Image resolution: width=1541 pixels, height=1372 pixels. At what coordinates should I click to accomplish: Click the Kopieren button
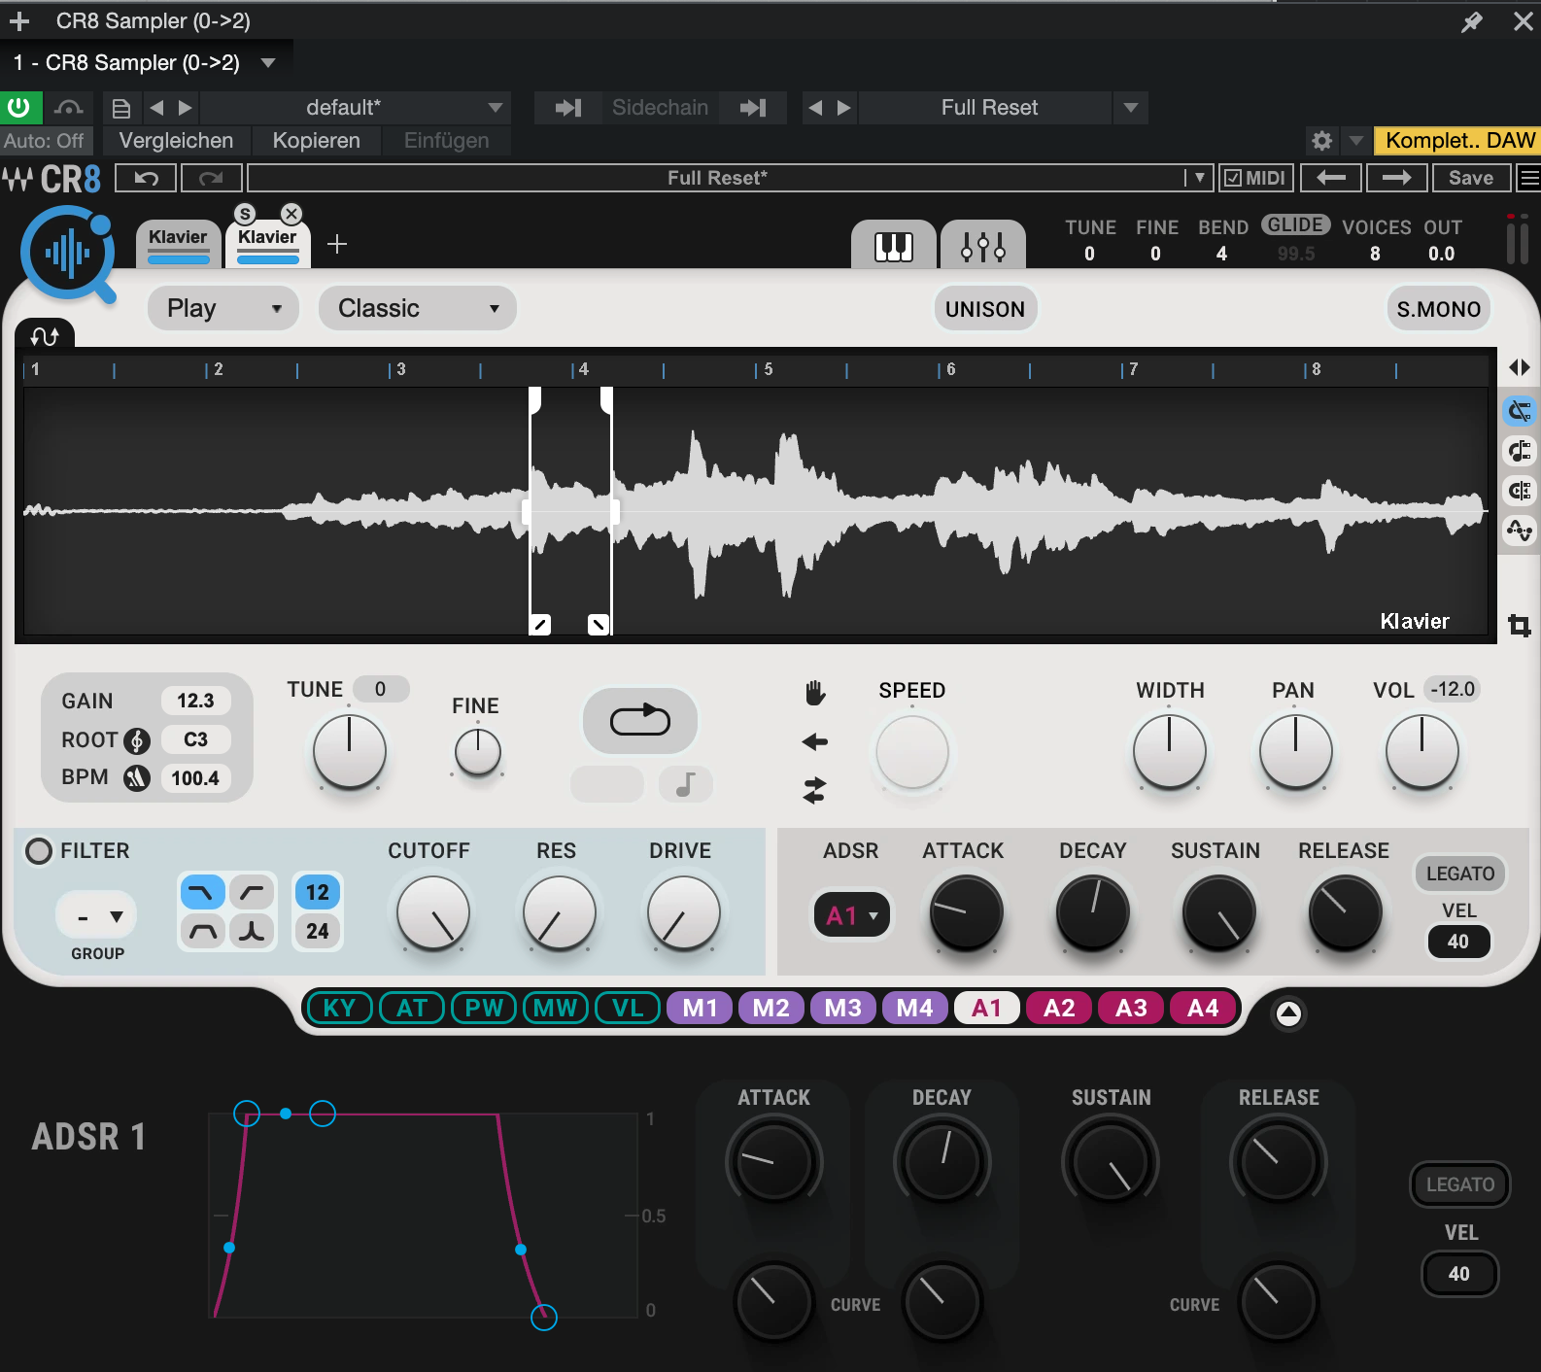click(316, 141)
